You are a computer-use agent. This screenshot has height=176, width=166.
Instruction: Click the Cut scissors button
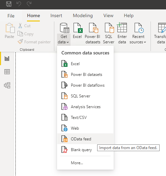click(x=24, y=26)
